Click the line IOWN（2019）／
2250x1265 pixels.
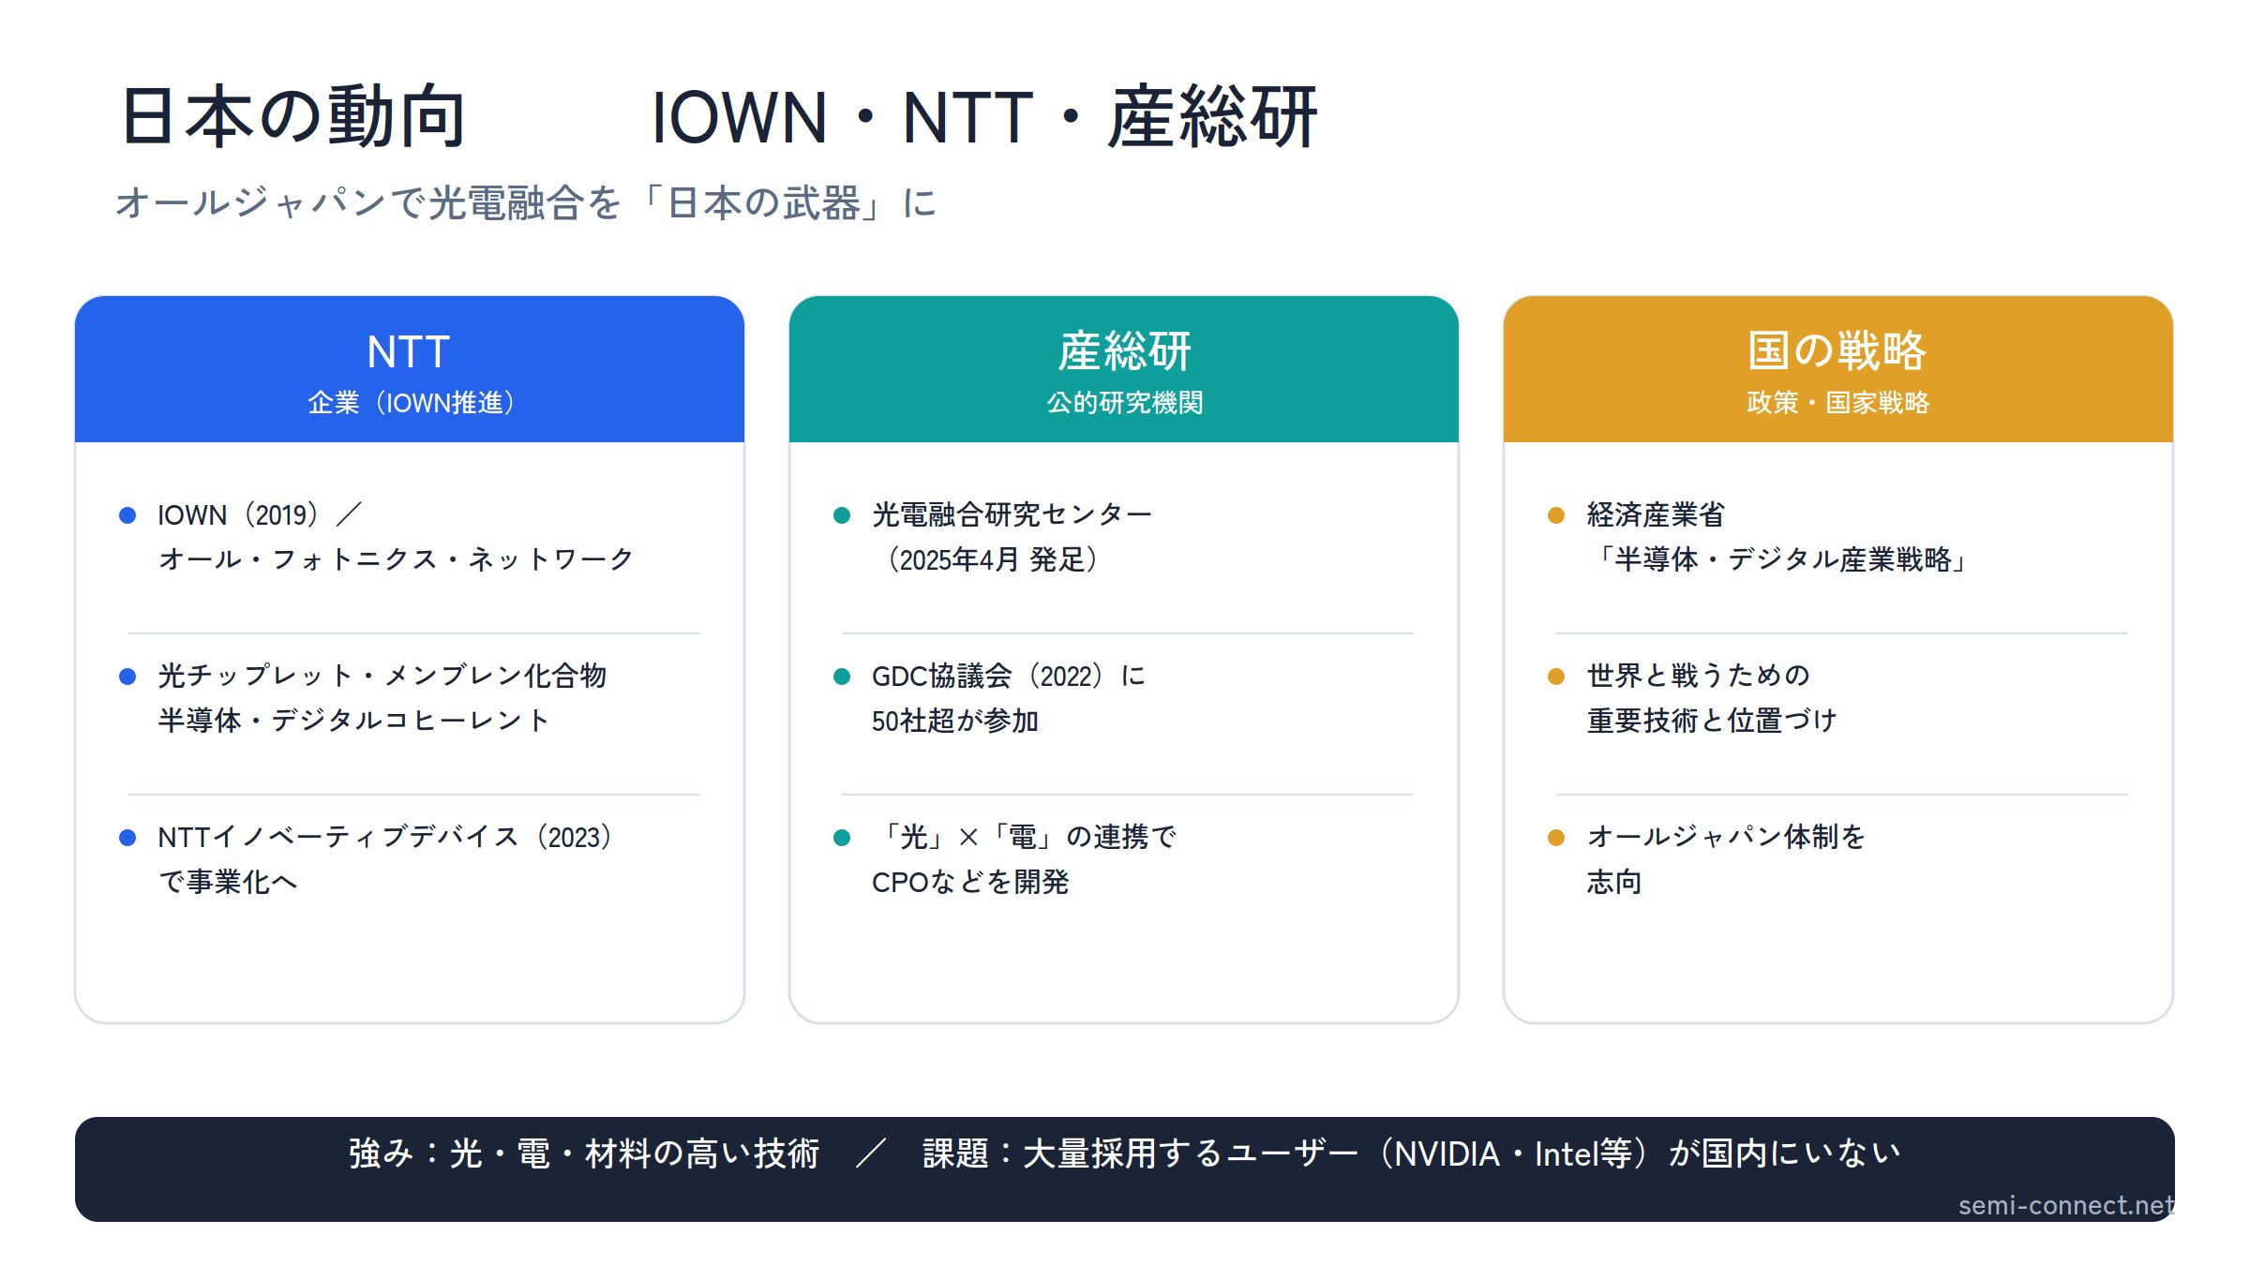[x=260, y=514]
